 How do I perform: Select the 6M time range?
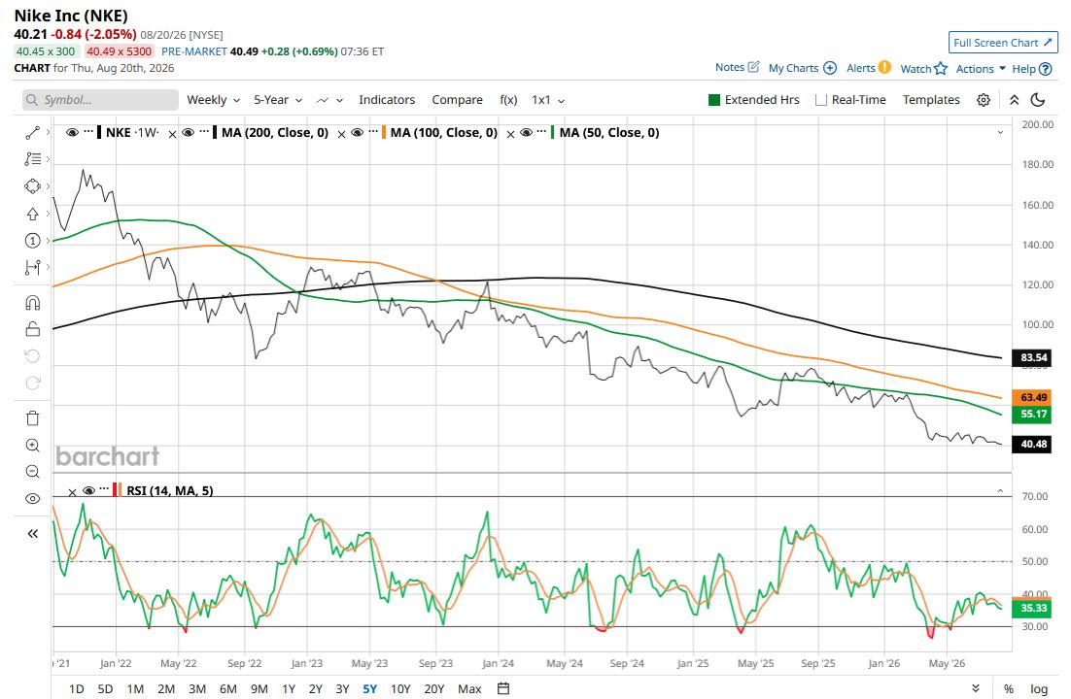click(x=227, y=688)
